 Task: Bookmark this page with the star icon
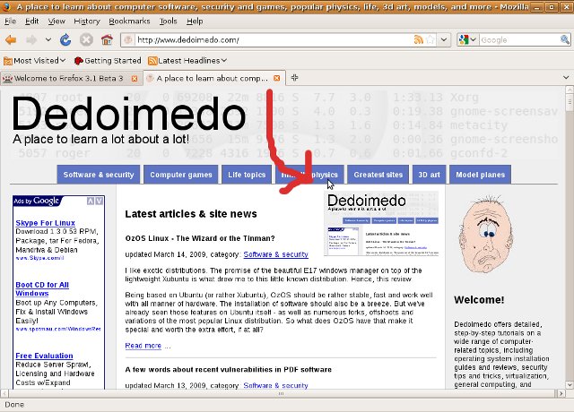(430, 39)
